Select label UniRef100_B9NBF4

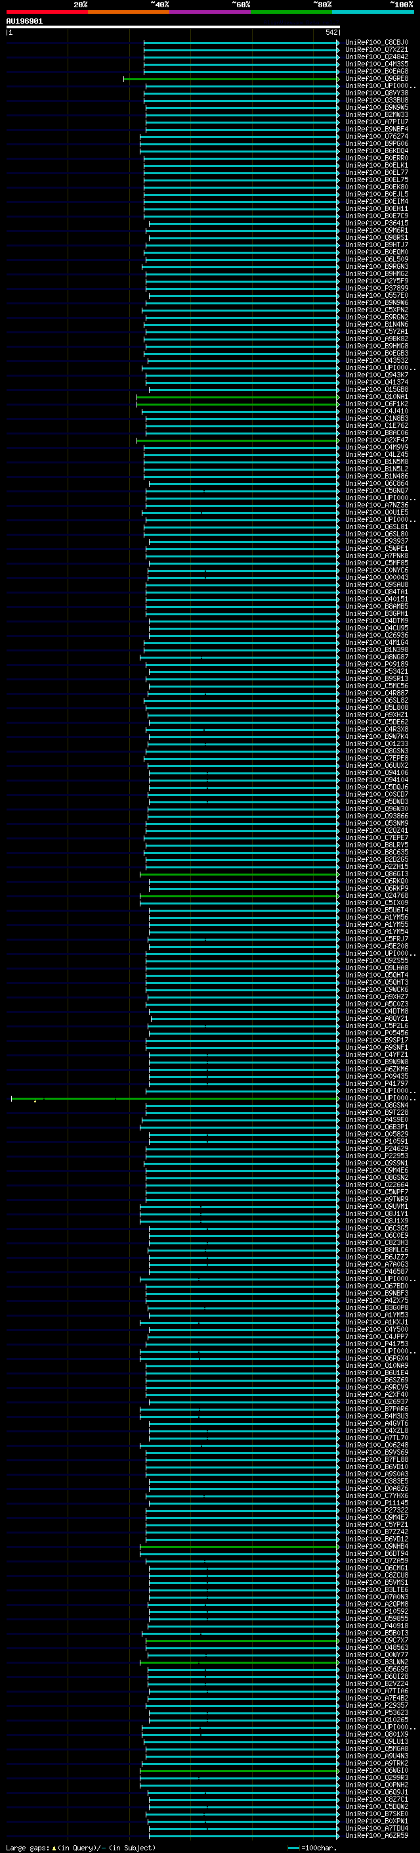pyautogui.click(x=376, y=129)
